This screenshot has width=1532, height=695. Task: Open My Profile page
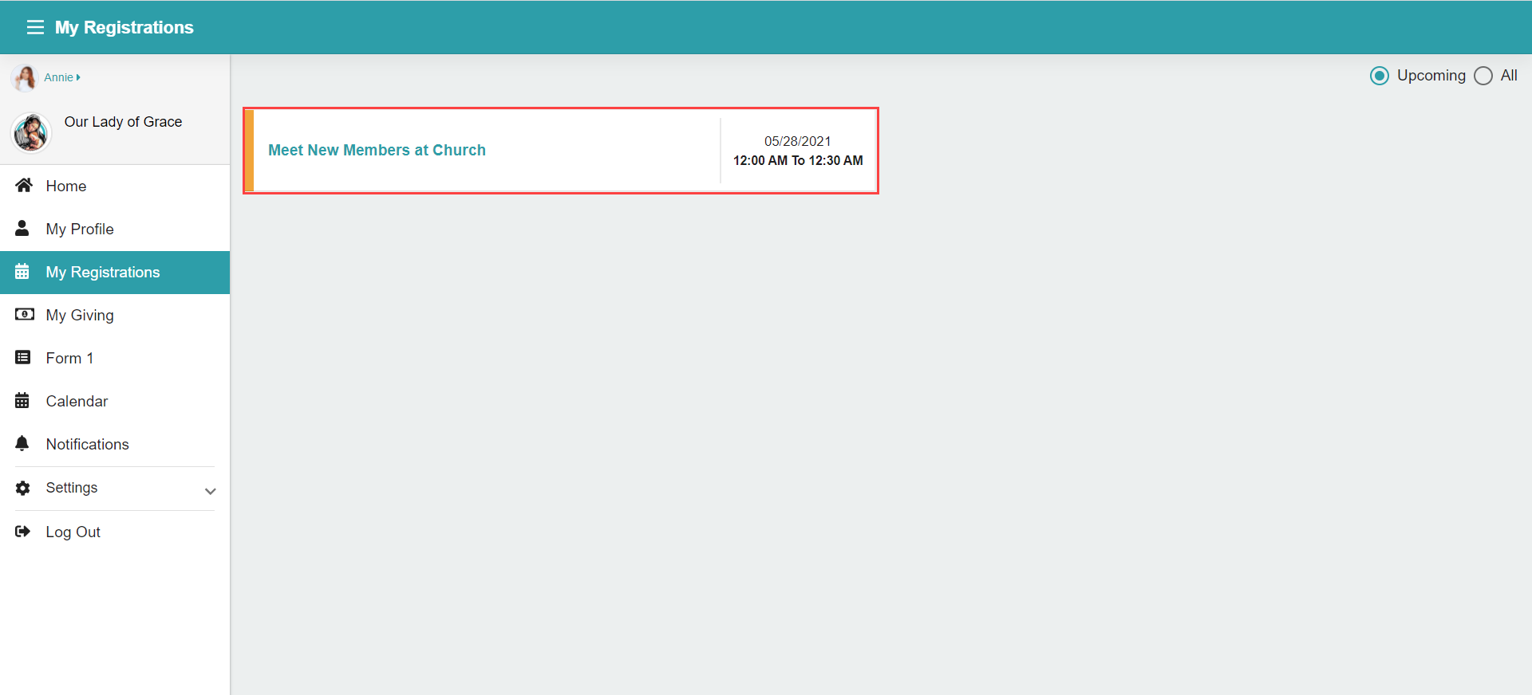(115, 229)
